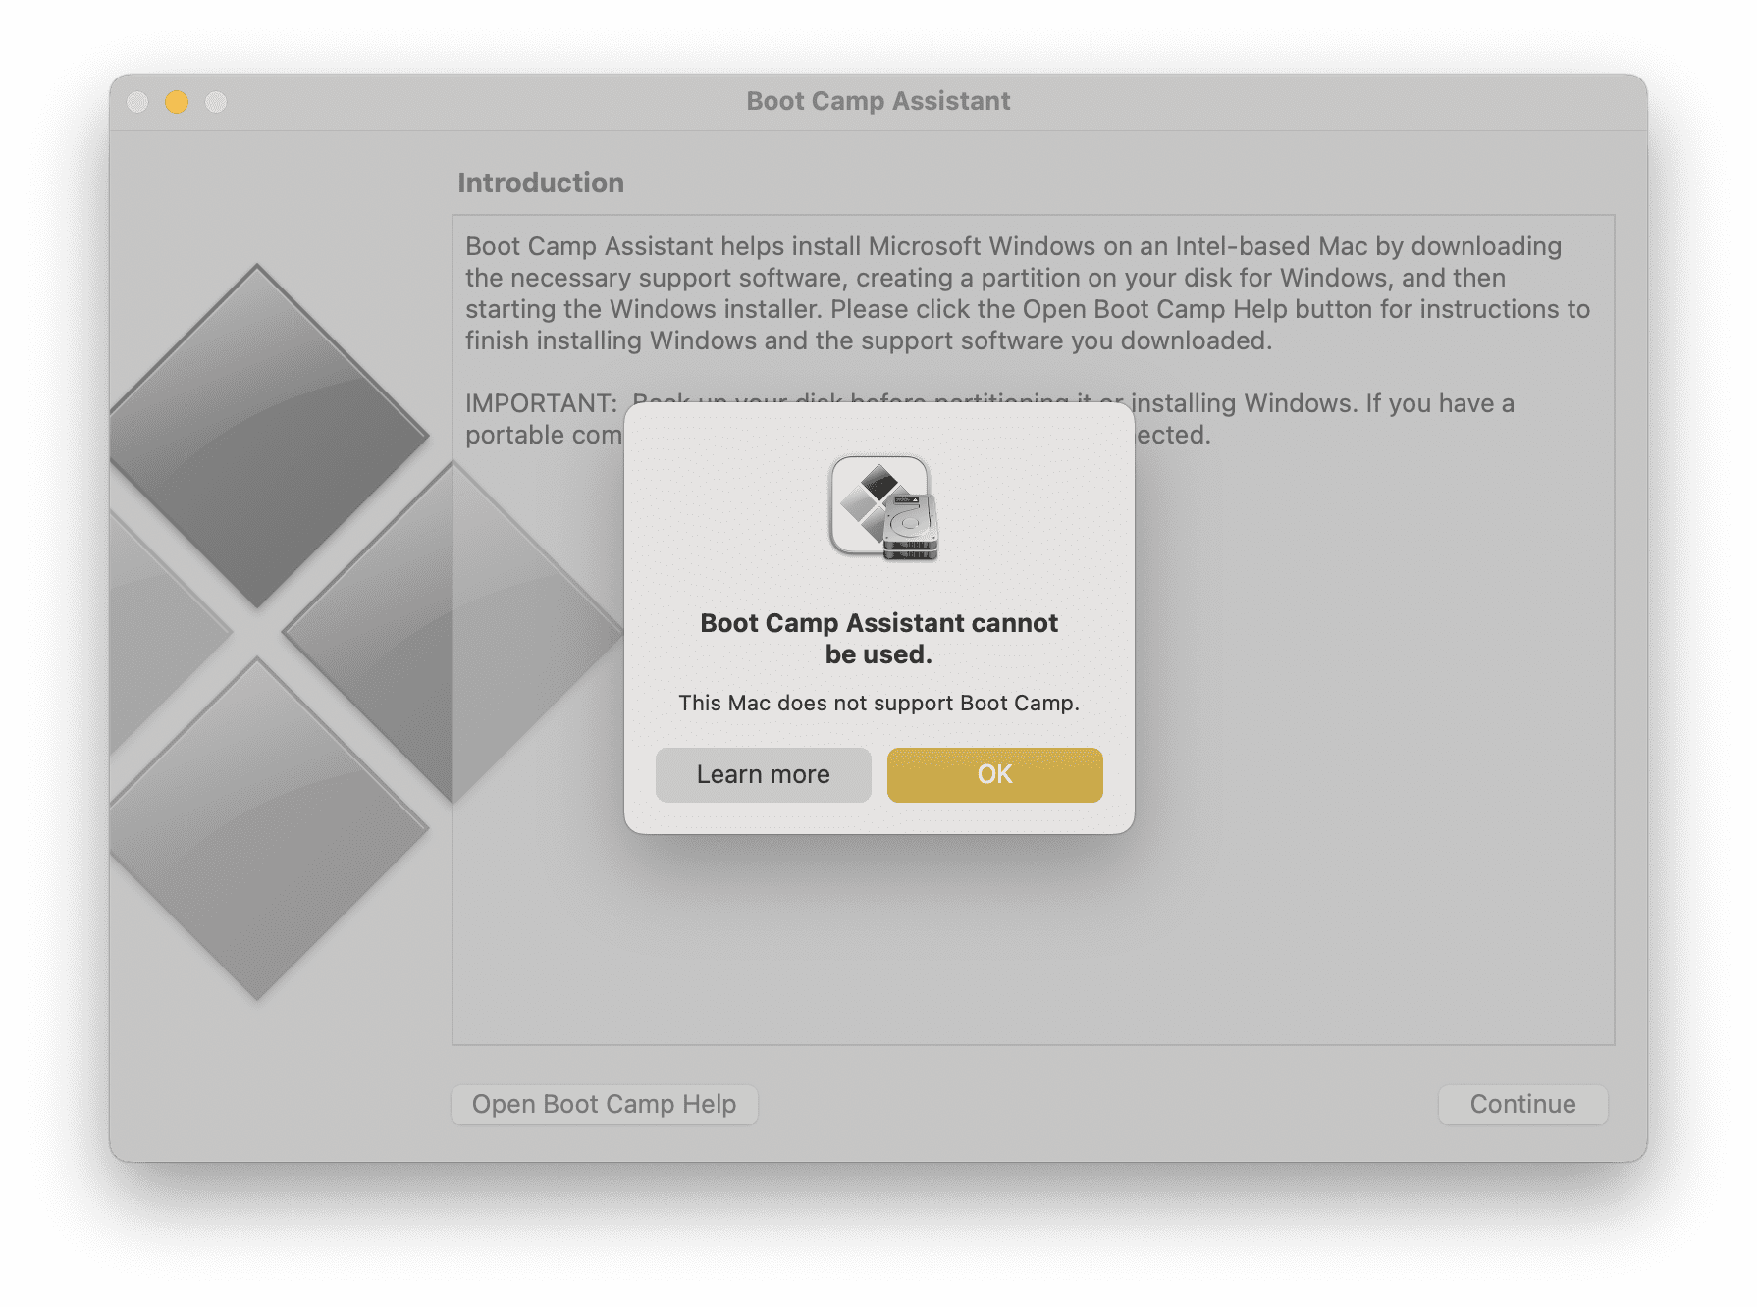This screenshot has width=1757, height=1307.
Task: Click the Continue button
Action: 1522,1104
